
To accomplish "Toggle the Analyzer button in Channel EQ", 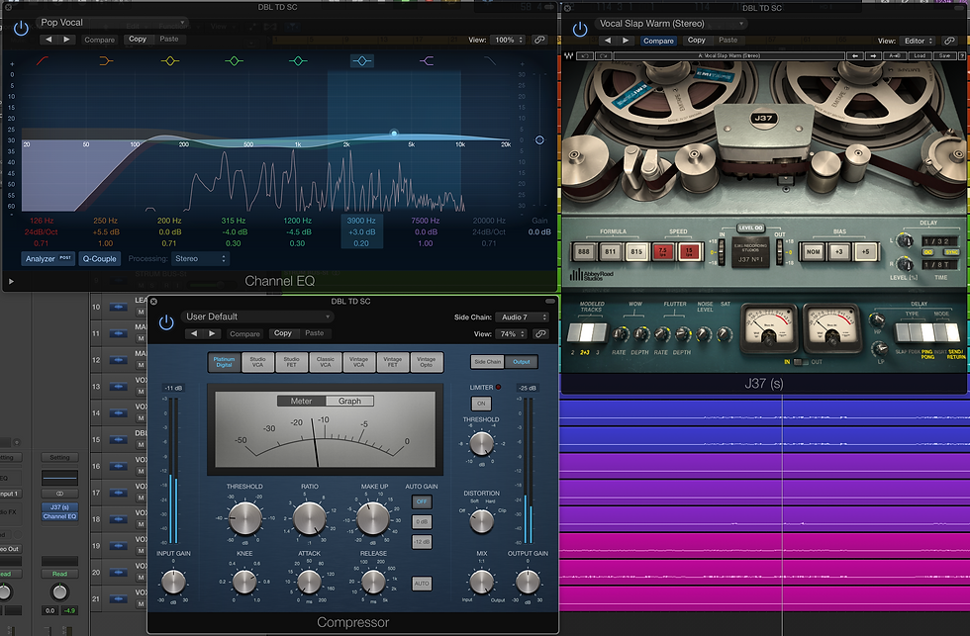I will (48, 258).
